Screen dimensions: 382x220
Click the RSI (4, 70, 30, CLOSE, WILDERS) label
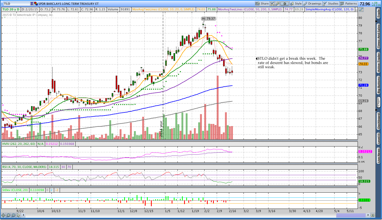pos(25,167)
